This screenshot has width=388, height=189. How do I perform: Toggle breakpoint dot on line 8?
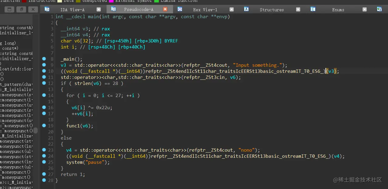[44, 59]
